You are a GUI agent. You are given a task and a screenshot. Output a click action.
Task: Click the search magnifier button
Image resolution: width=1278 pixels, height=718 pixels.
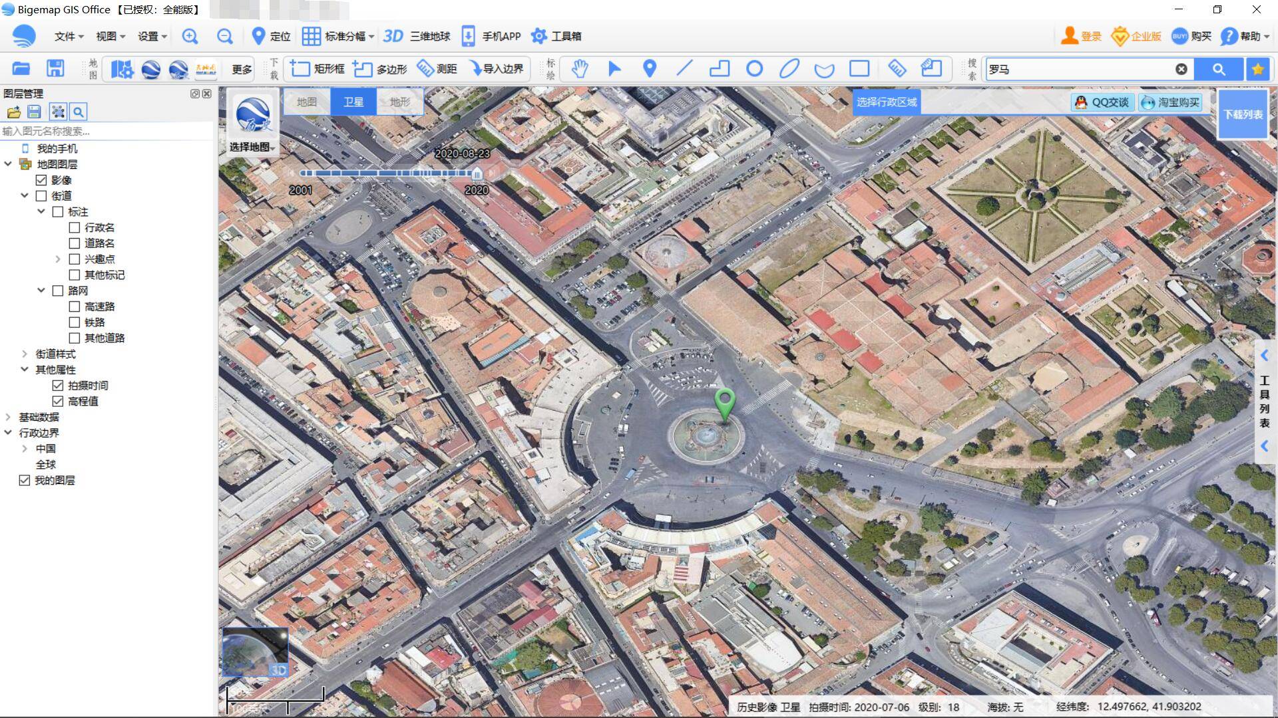pyautogui.click(x=1219, y=69)
